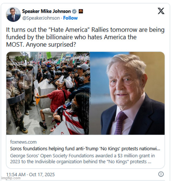
Task: Click the "Hate America" phrase in the post text
Action: [x=69, y=30]
